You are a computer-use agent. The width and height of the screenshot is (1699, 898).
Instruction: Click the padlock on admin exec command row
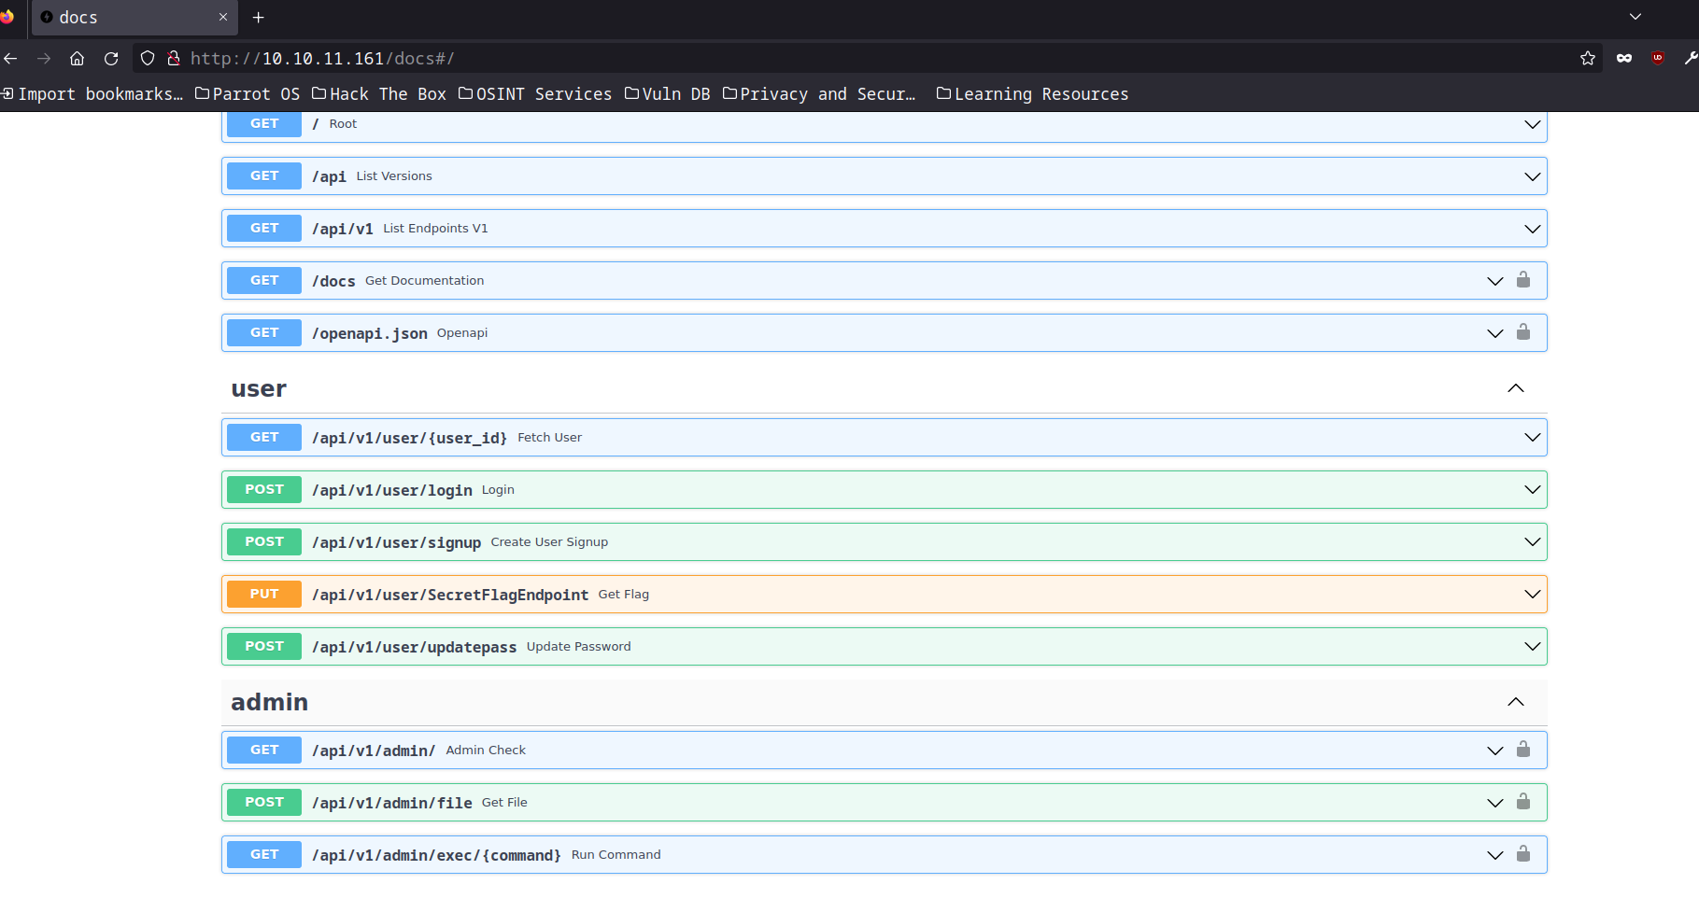click(x=1523, y=854)
